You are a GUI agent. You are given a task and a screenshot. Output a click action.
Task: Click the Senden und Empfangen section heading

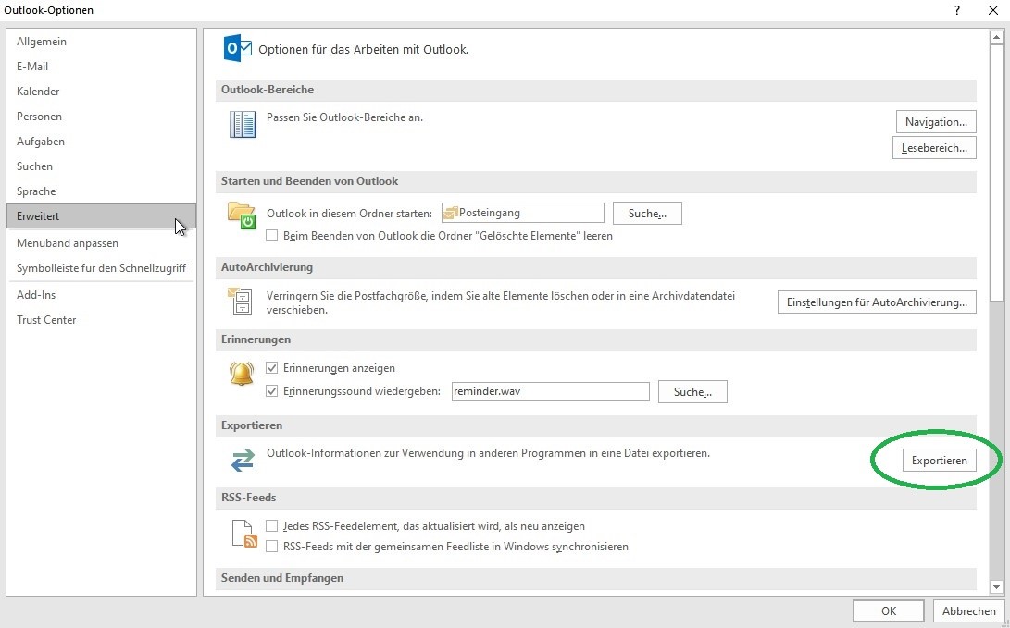point(282,578)
